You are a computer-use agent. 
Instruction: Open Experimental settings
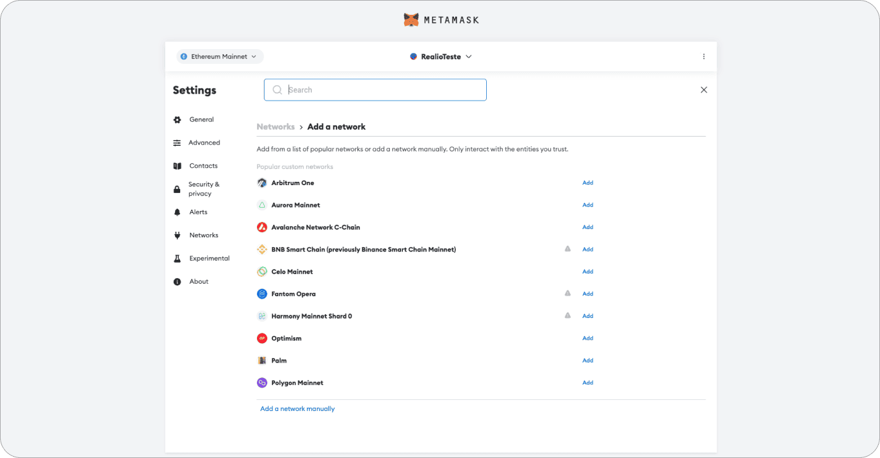coord(209,259)
